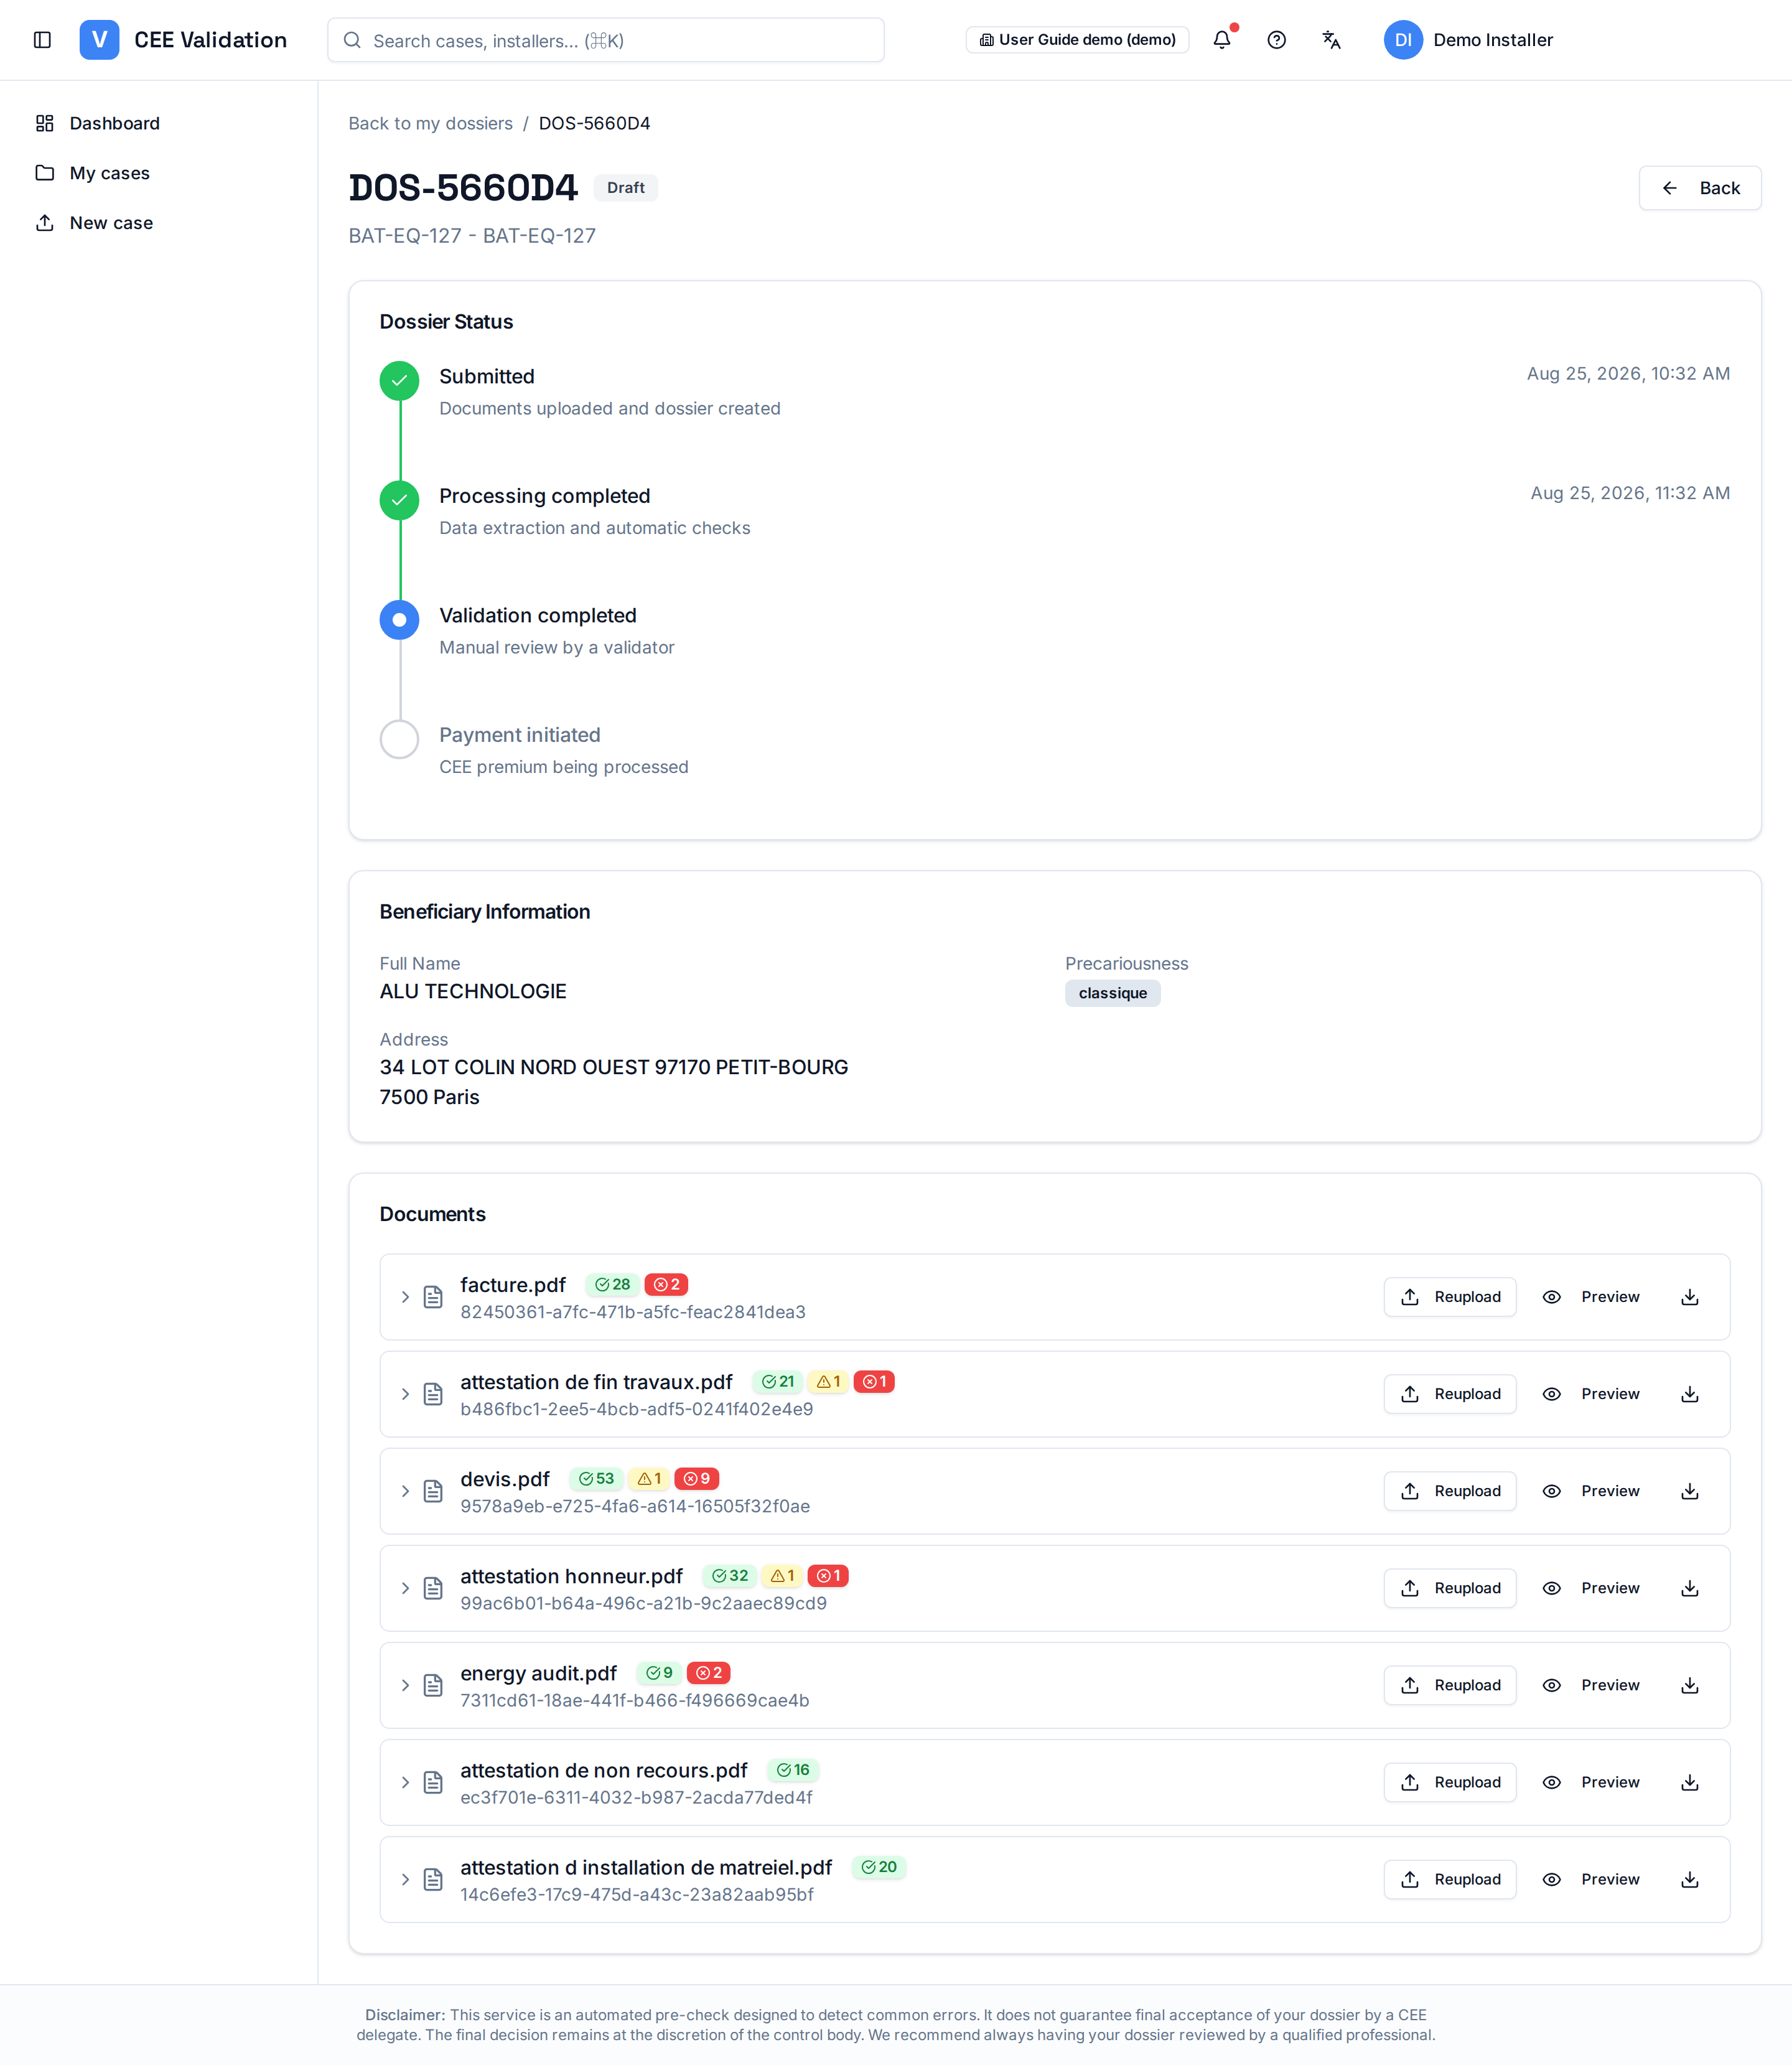This screenshot has height=2065, width=1792.
Task: Preview attestation honneur.pdf
Action: (x=1592, y=1588)
